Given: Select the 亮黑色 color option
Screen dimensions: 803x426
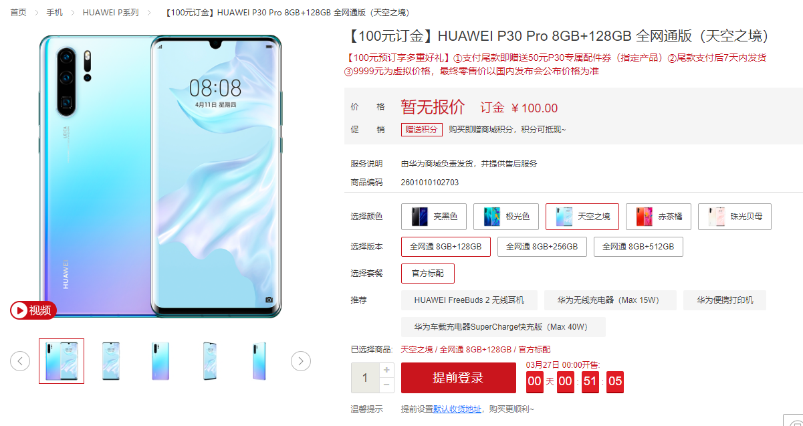Looking at the screenshot, I should pyautogui.click(x=433, y=217).
